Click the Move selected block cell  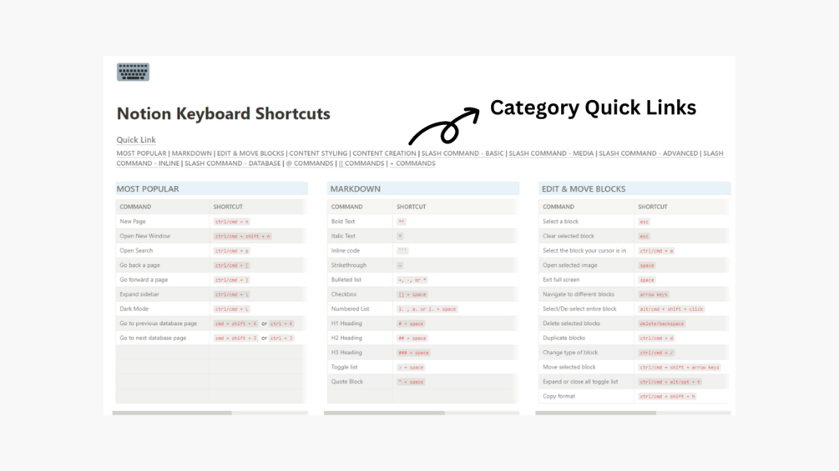click(586, 367)
